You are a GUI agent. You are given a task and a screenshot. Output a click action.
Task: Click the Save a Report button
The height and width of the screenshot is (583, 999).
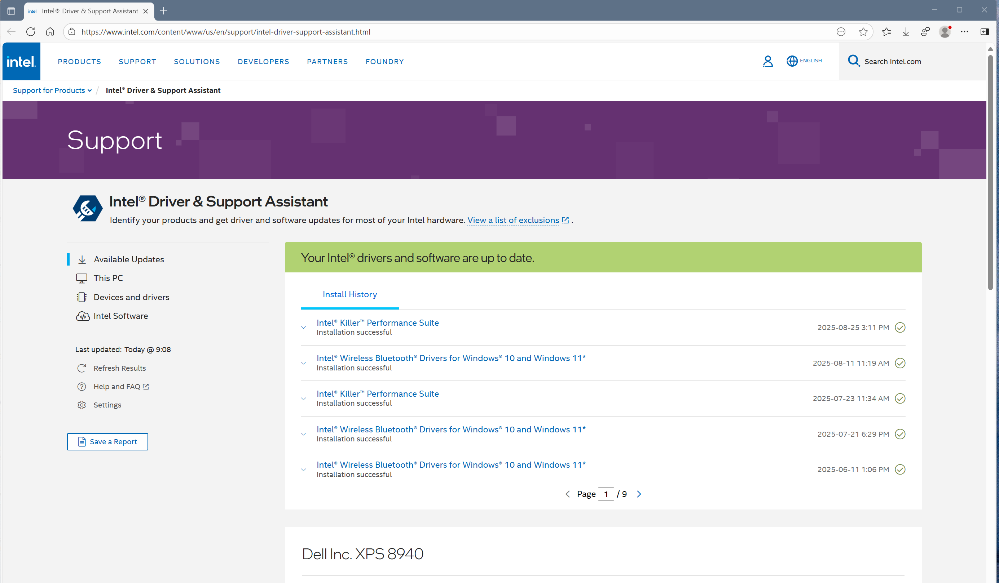(107, 441)
